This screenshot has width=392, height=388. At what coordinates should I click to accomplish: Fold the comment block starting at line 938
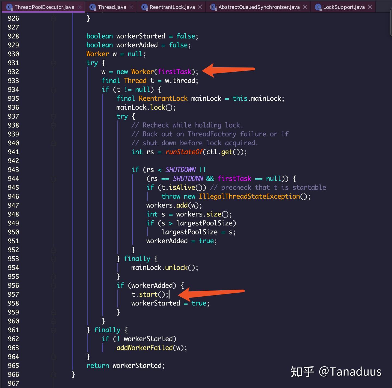(x=54, y=125)
